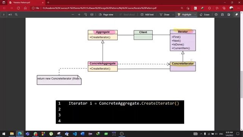The image size is (243, 137).
Task: Save the PDF document
Action: [x=222, y=14]
